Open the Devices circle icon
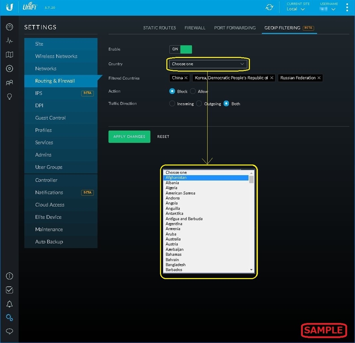This screenshot has width=355, height=343. click(9, 68)
